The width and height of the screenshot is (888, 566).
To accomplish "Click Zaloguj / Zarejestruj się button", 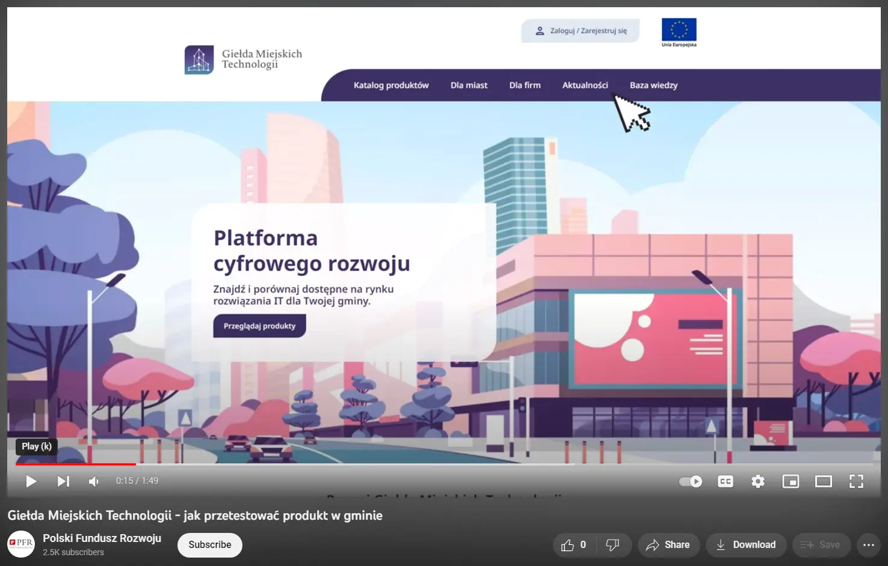I will pos(581,31).
